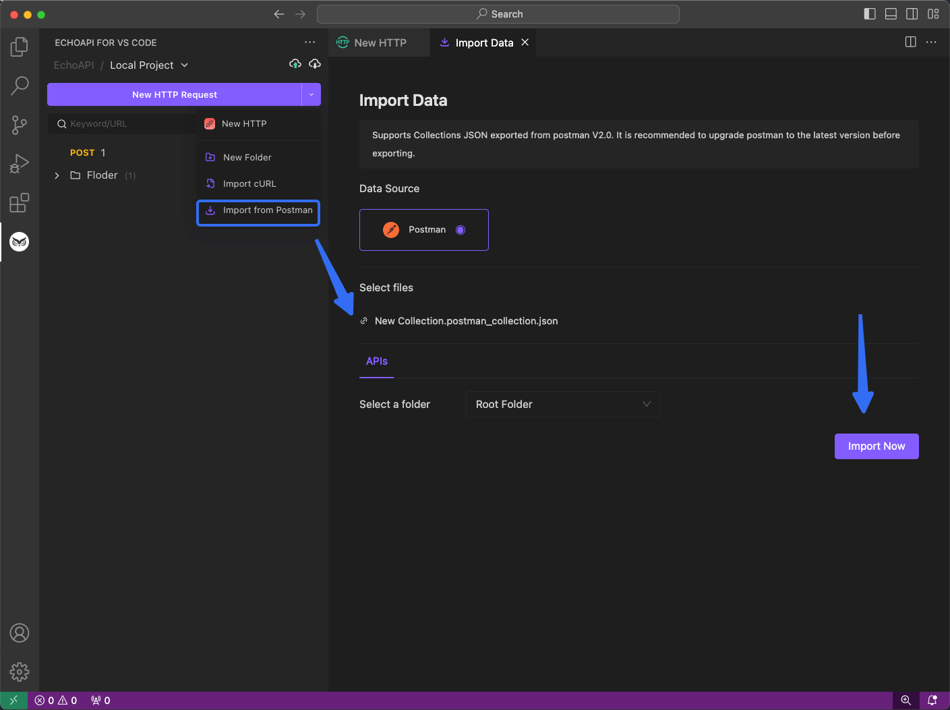Choose New Folder from the dropdown menu
This screenshot has width=950, height=710.
point(258,157)
